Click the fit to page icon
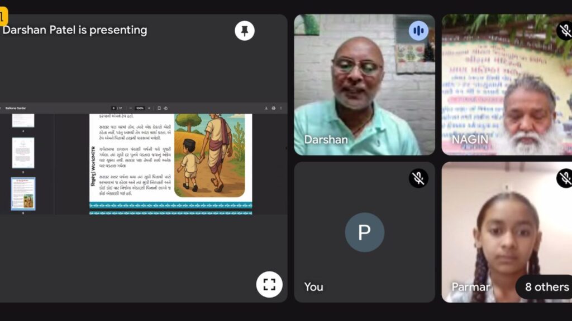Viewport: 572px width, 321px height. pos(159,108)
